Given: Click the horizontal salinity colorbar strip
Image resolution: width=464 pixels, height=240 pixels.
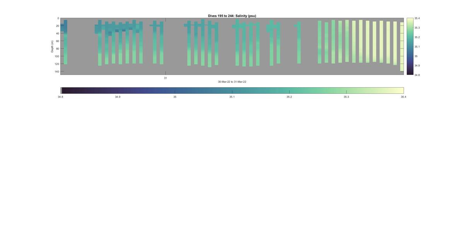Looking at the screenshot, I should pyautogui.click(x=232, y=90).
